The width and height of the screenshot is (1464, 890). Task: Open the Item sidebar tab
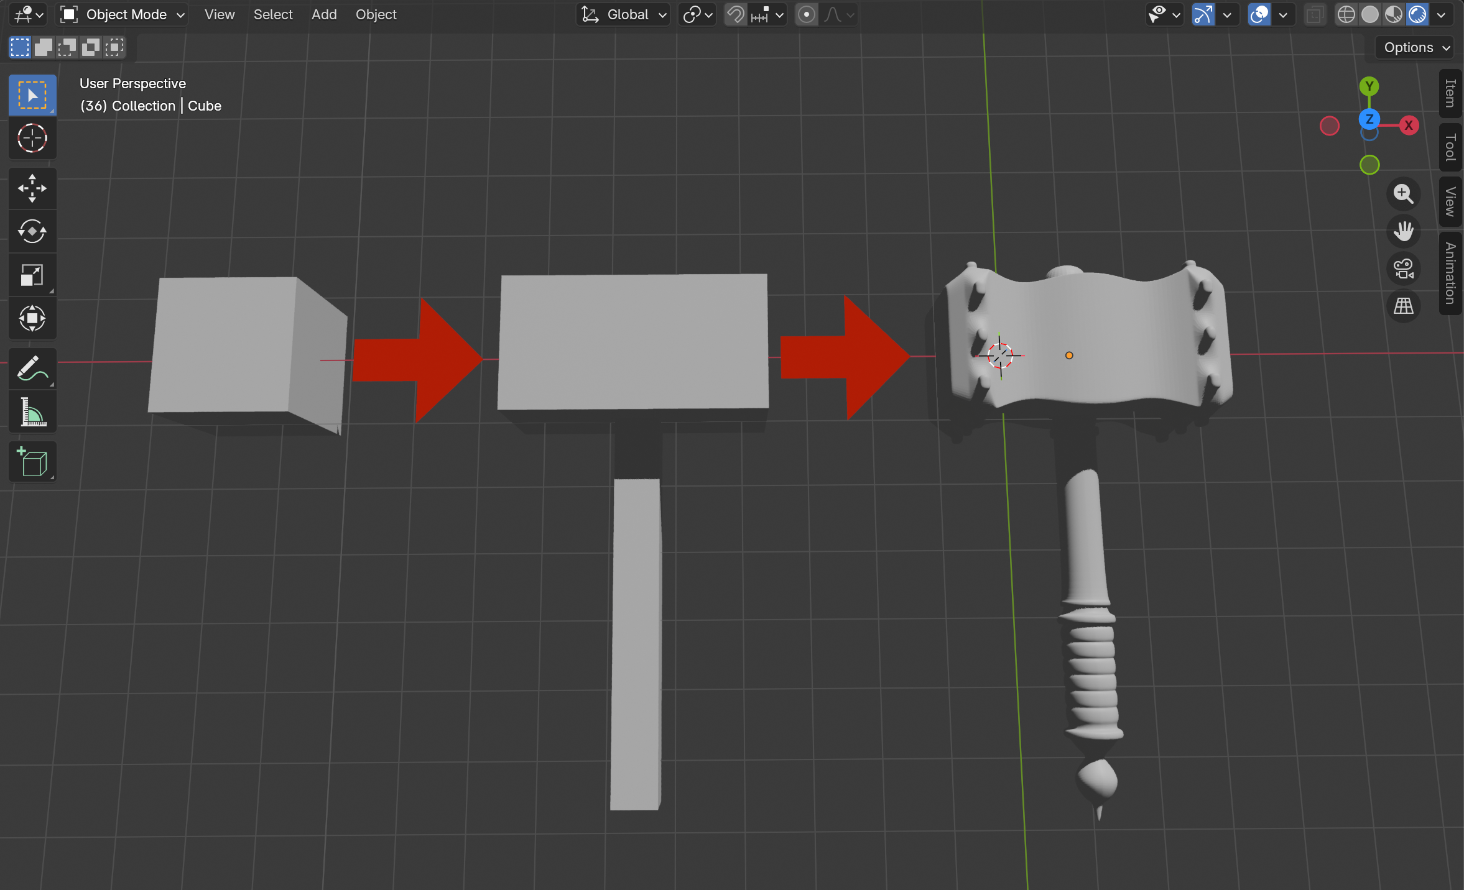tap(1450, 93)
